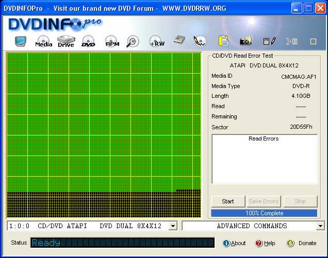Click the notepad with pencil icon
This screenshot has height=258, width=328.
270,41
